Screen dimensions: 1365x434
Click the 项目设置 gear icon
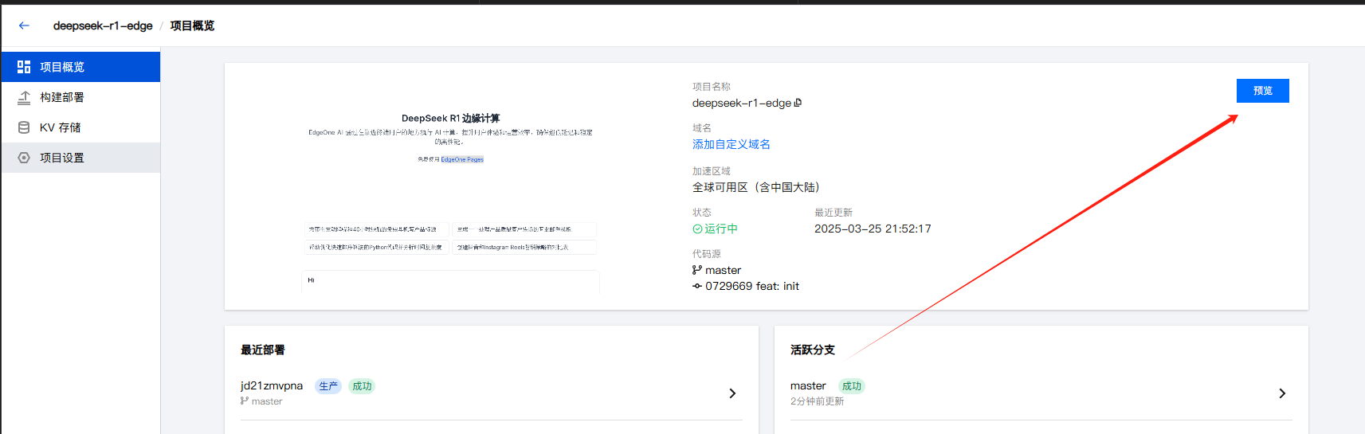click(24, 158)
